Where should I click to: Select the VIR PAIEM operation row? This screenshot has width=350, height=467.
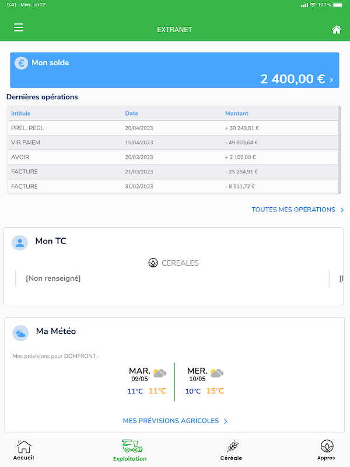(173, 142)
